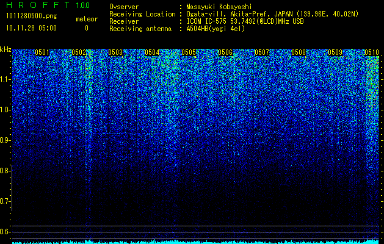384x244 pixels.
Task: Click the Receiving antenna label
Action: (x=140, y=29)
